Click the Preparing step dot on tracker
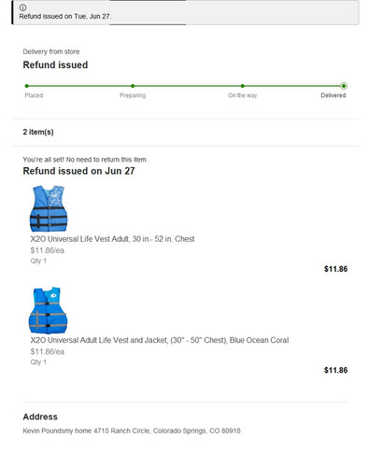 133,86
